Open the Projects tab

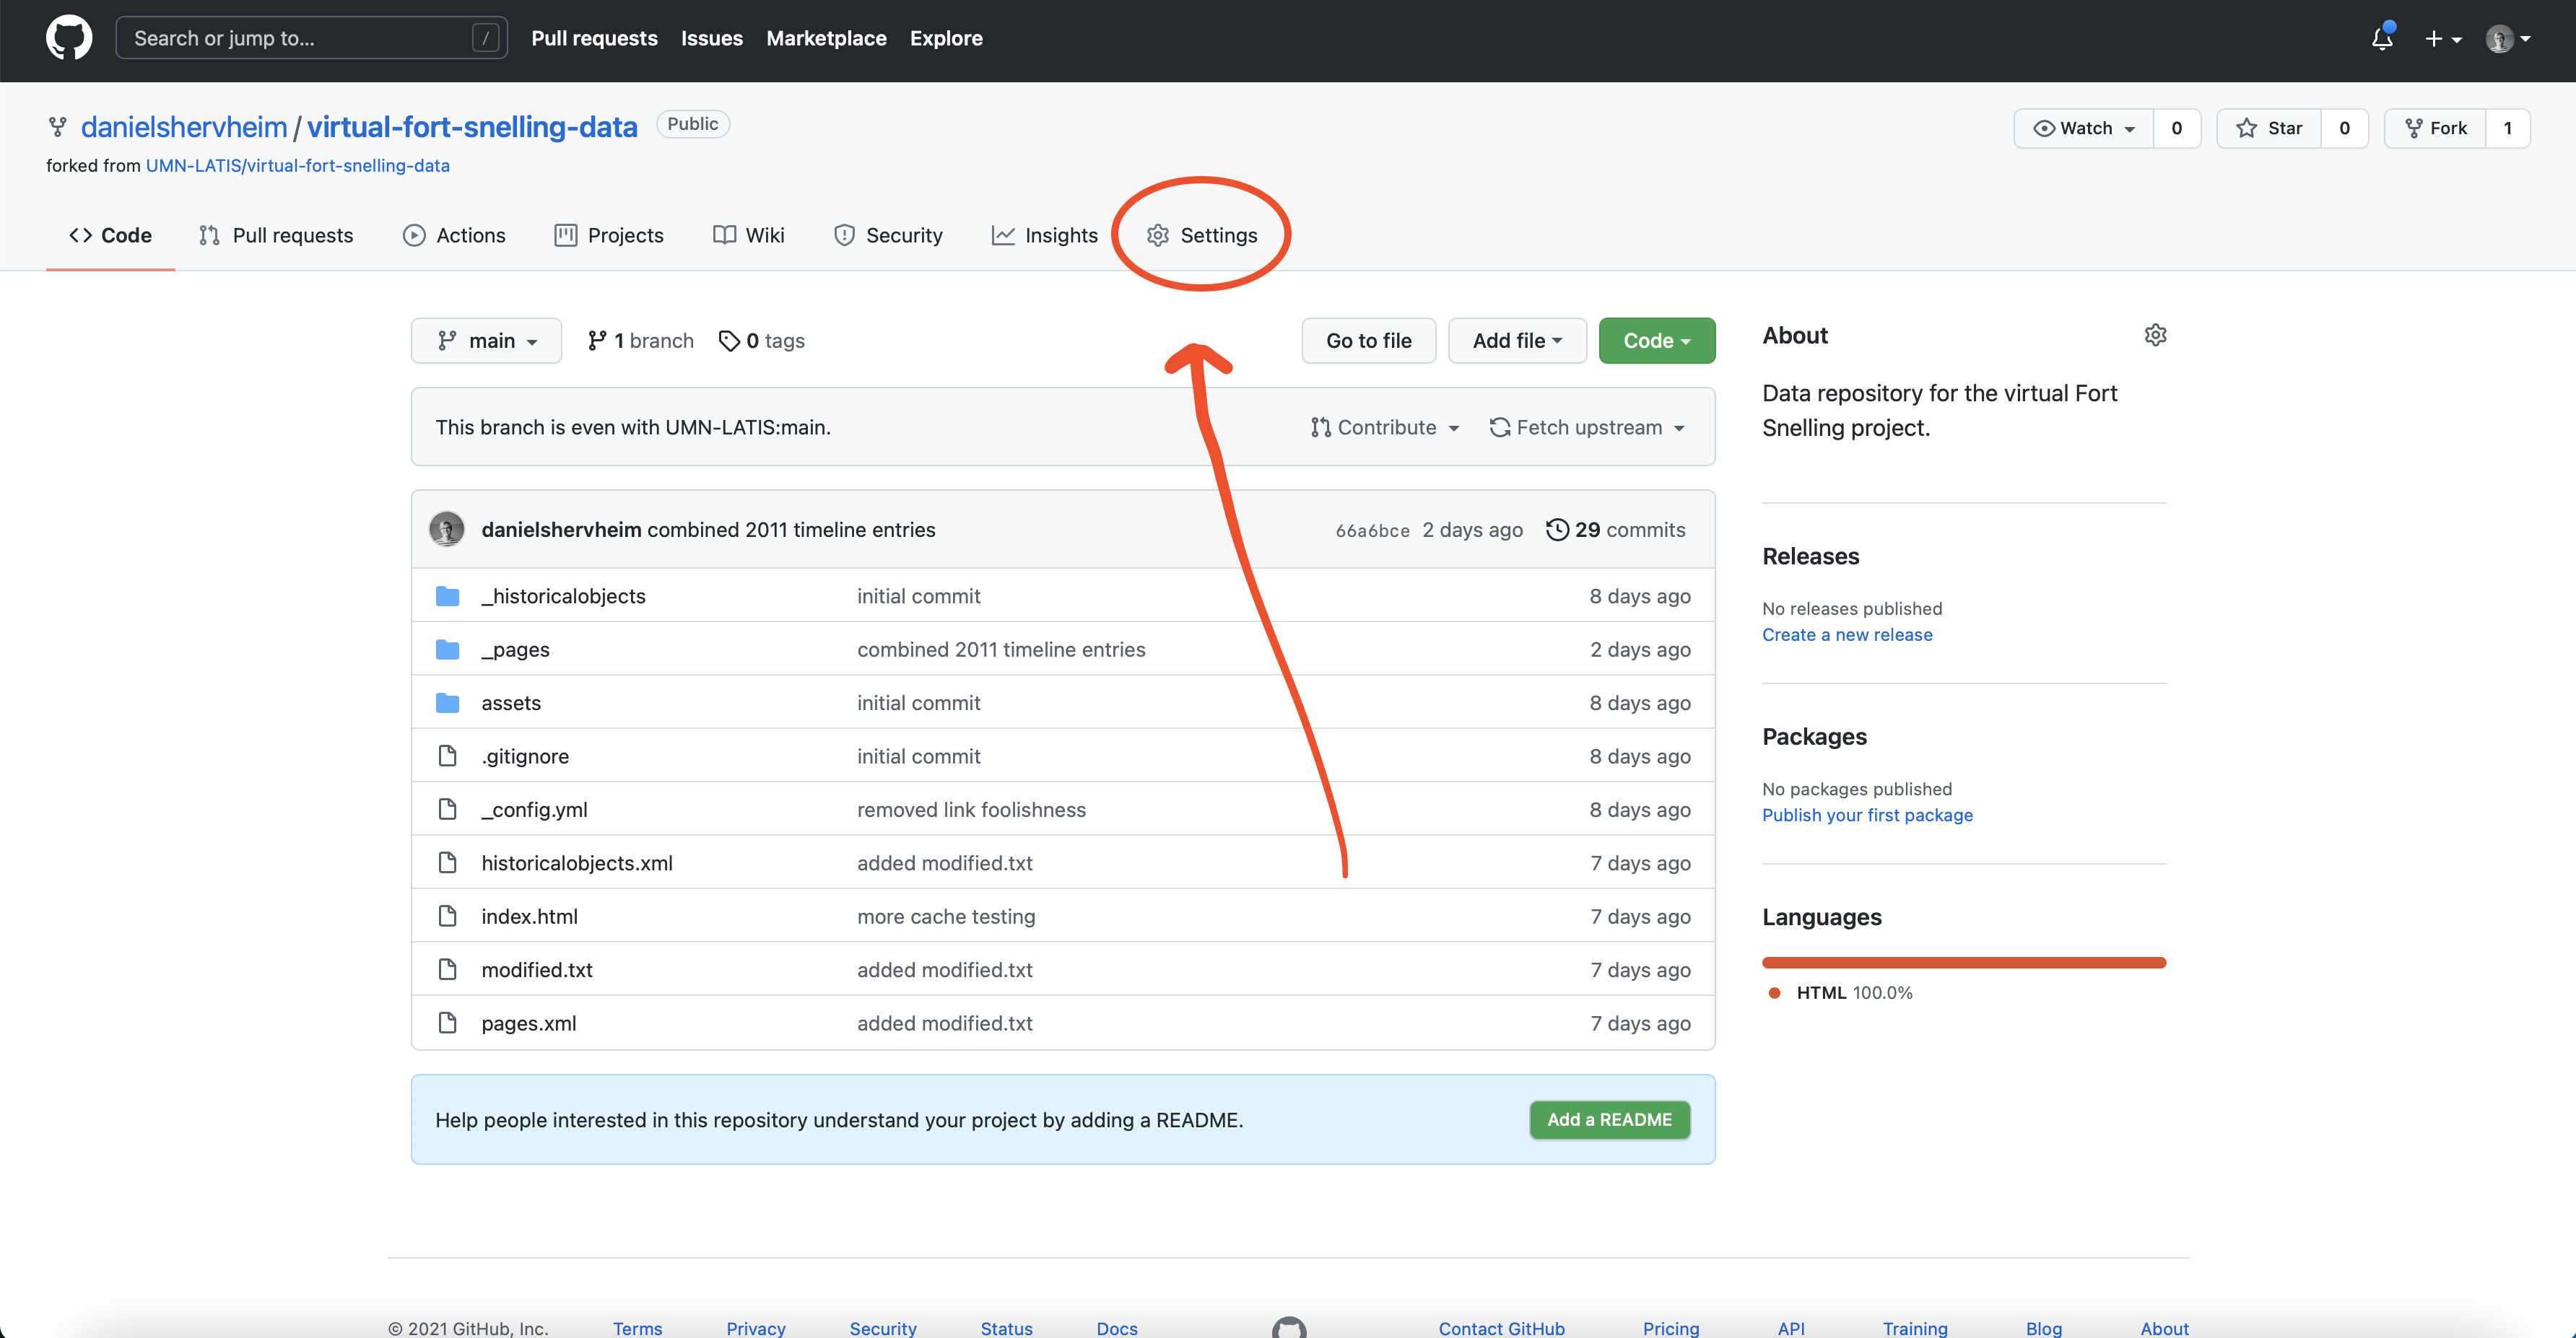[x=609, y=235]
